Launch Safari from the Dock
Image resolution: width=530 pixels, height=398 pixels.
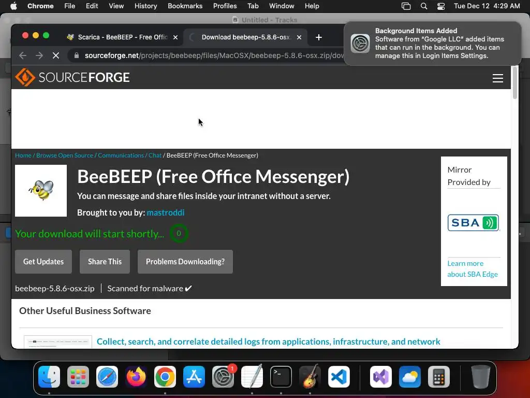(107, 377)
